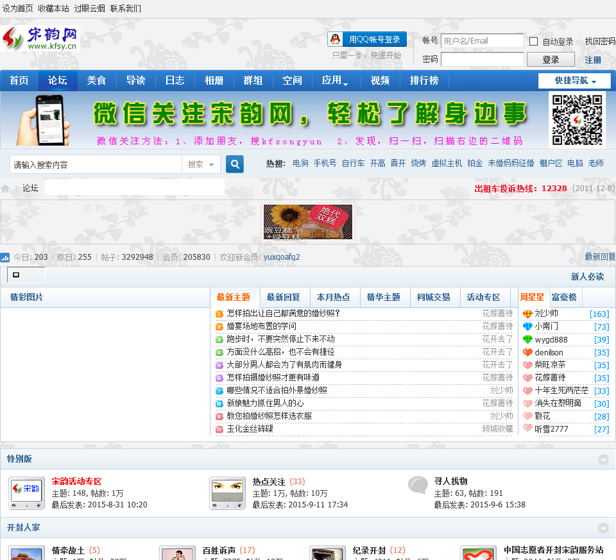The height and width of the screenshot is (560, 616).
Task: Click the 最新回复 link at stats bar right
Action: coord(600,257)
